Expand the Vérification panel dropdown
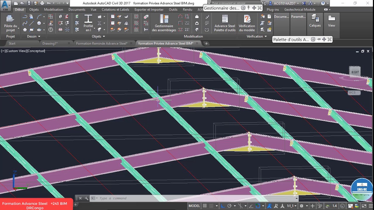Screen dimensions: 374x210 (x=266, y=36)
